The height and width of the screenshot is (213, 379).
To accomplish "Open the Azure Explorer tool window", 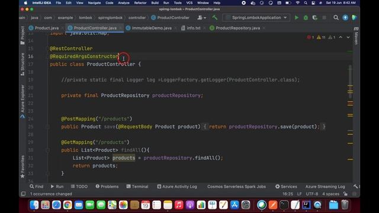I will tap(23, 101).
